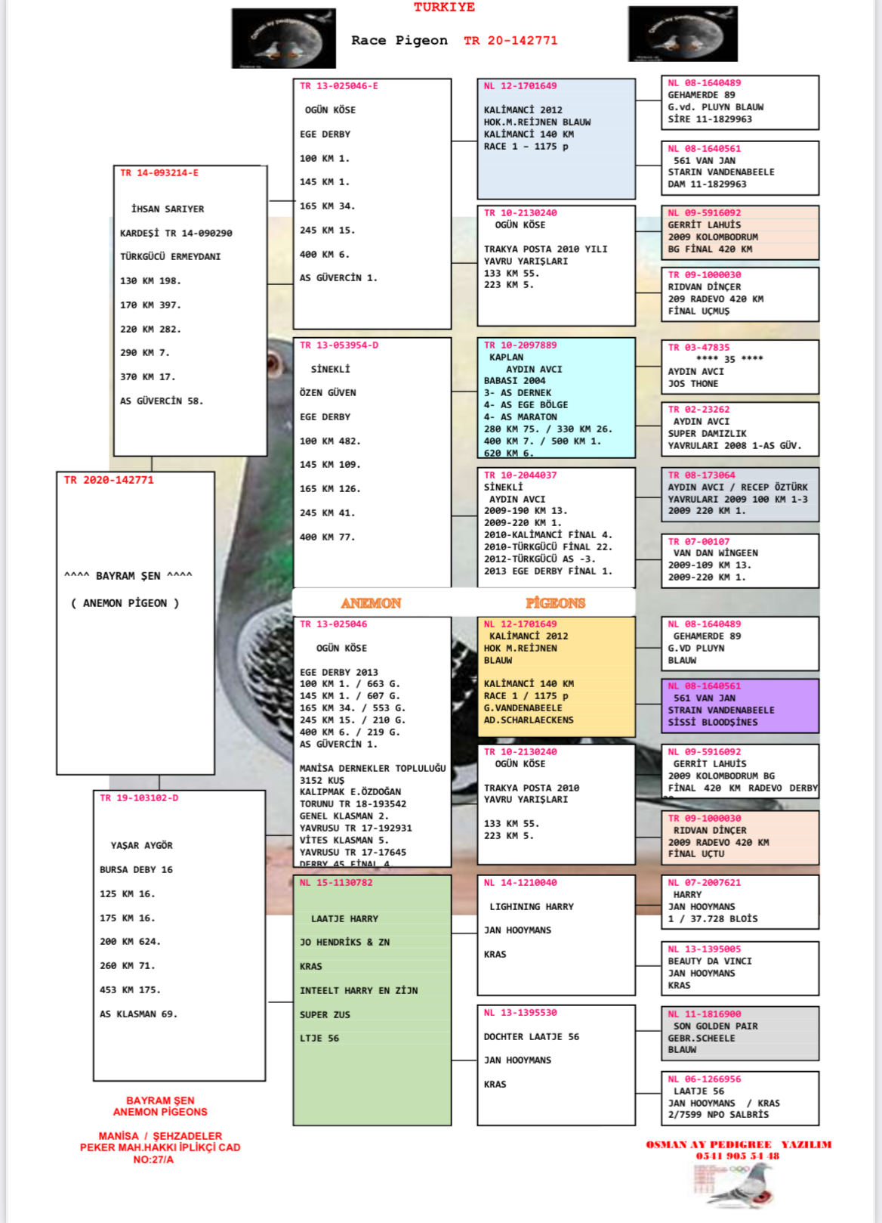The width and height of the screenshot is (882, 1223).
Task: Click the moon pigeon logo right of the title
Action: (683, 34)
